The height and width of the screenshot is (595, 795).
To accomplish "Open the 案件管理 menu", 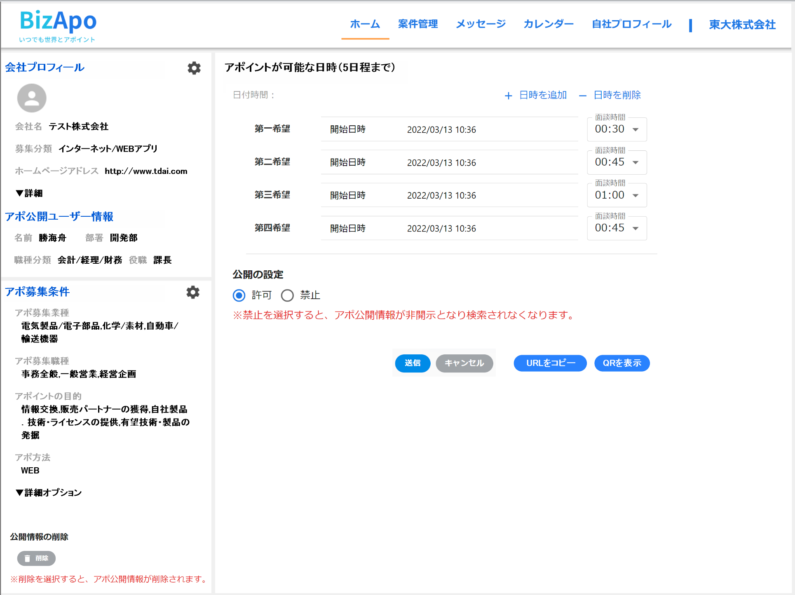I will (418, 24).
